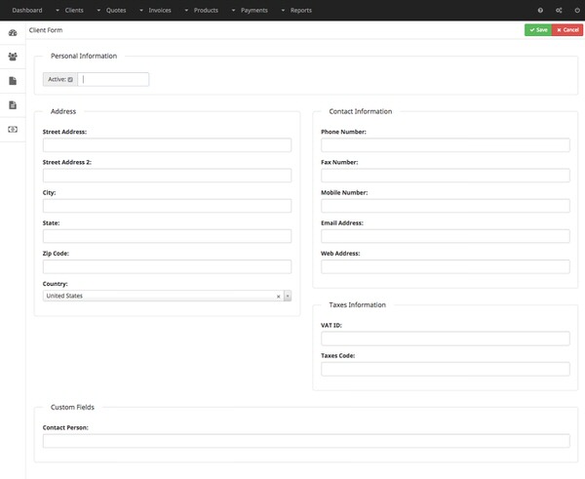
Task: Toggle the Active checkbox
Action: pos(70,80)
